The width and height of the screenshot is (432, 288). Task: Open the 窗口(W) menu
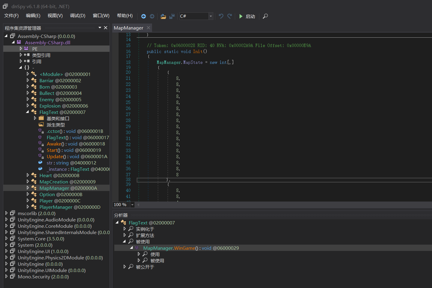[x=101, y=16]
